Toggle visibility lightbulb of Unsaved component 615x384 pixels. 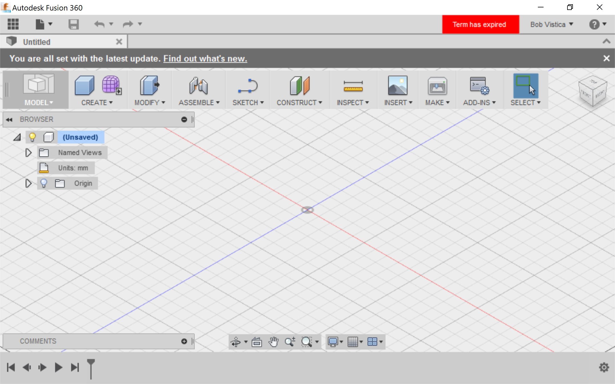point(32,137)
